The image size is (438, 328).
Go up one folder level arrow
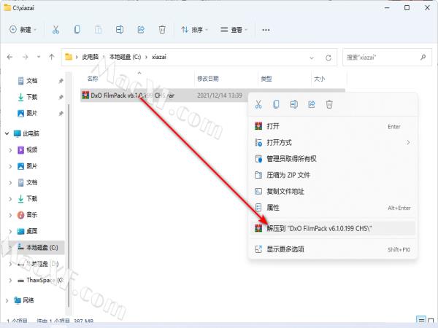tap(52, 57)
